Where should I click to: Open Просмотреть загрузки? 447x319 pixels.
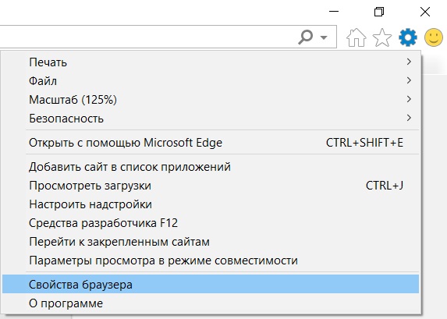click(211, 186)
